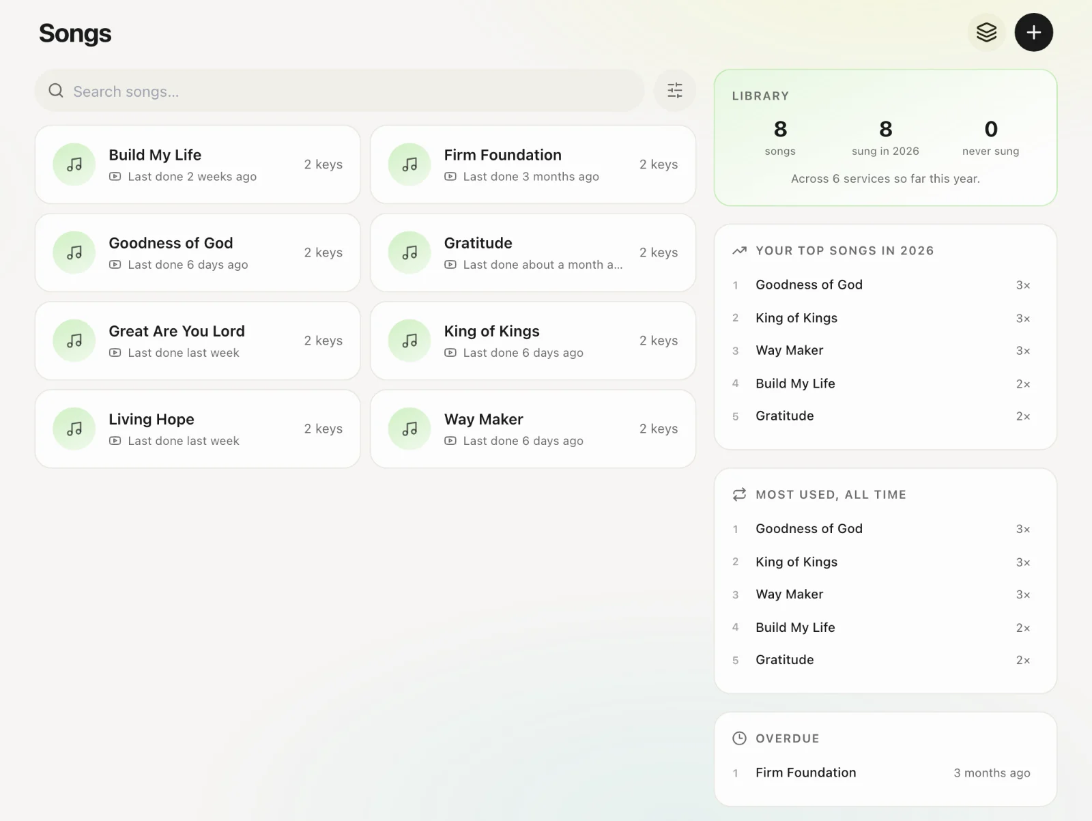Open the King of Kings song card title
Image resolution: width=1092 pixels, height=821 pixels.
tap(491, 331)
